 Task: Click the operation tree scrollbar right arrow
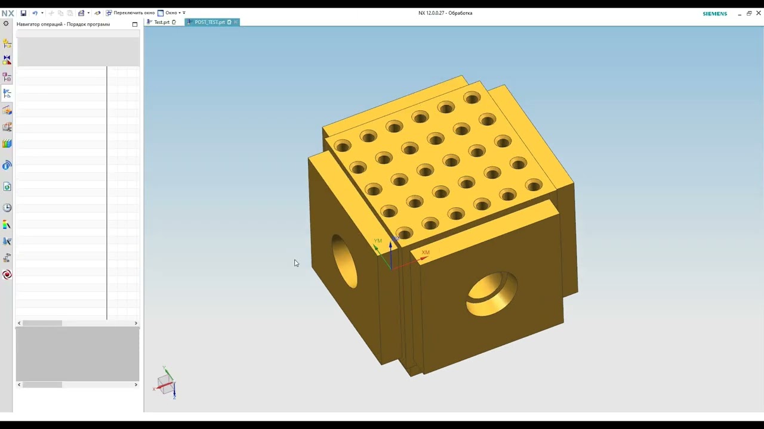135,323
